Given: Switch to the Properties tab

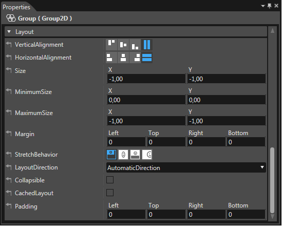Looking at the screenshot, I should tap(16, 7).
